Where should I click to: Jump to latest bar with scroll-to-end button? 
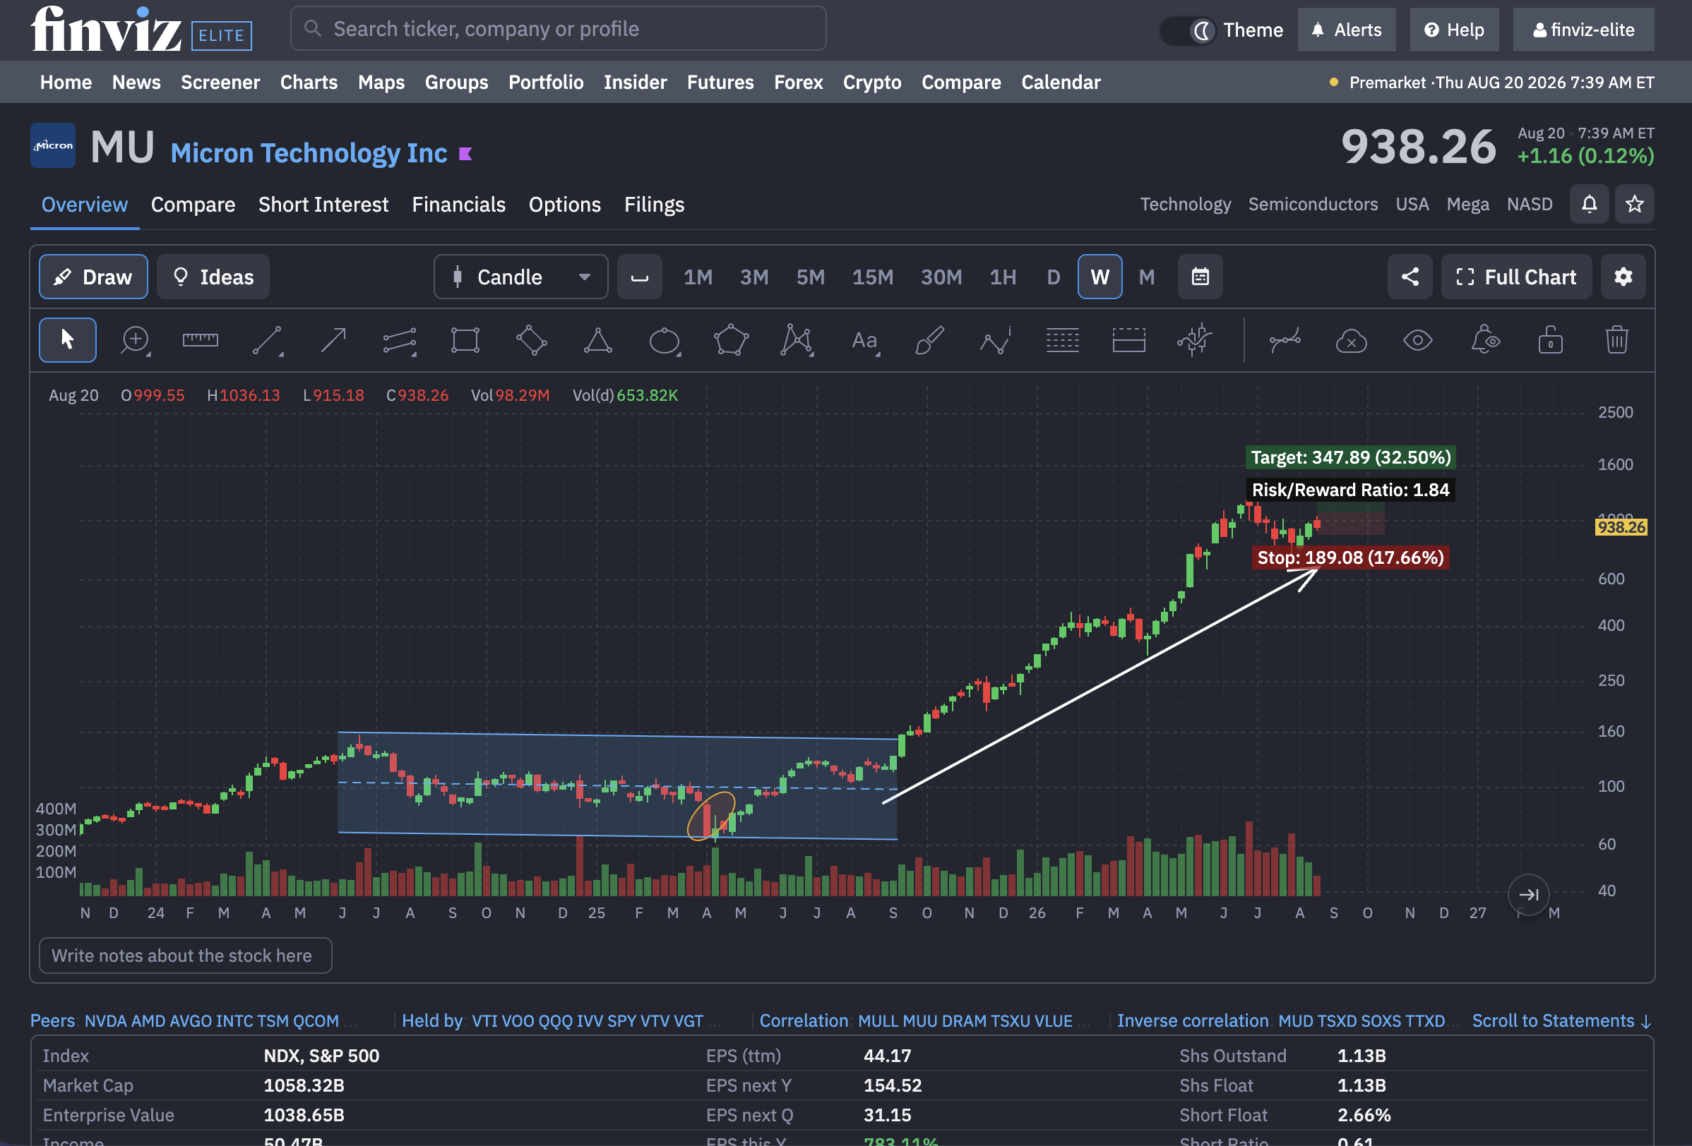1528,894
